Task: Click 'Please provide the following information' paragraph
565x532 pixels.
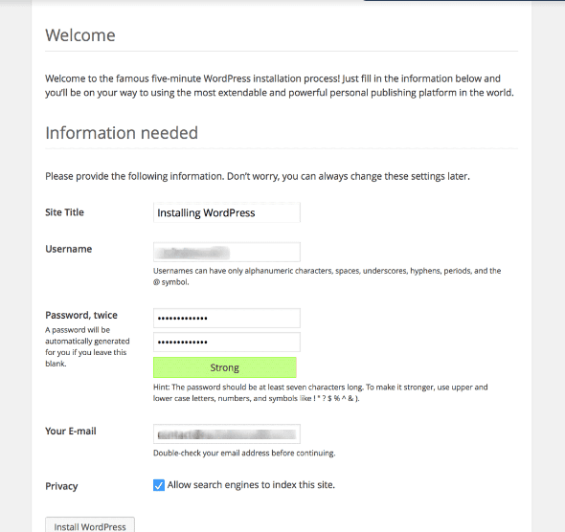Action: point(258,176)
